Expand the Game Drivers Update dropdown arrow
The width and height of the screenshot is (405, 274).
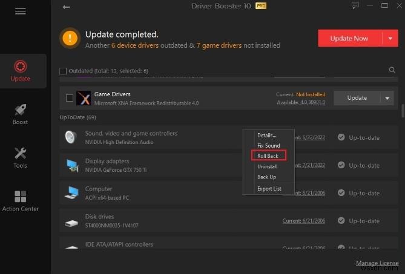tap(387, 98)
